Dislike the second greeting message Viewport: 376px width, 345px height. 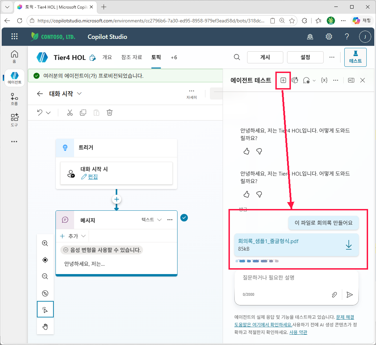pos(259,194)
